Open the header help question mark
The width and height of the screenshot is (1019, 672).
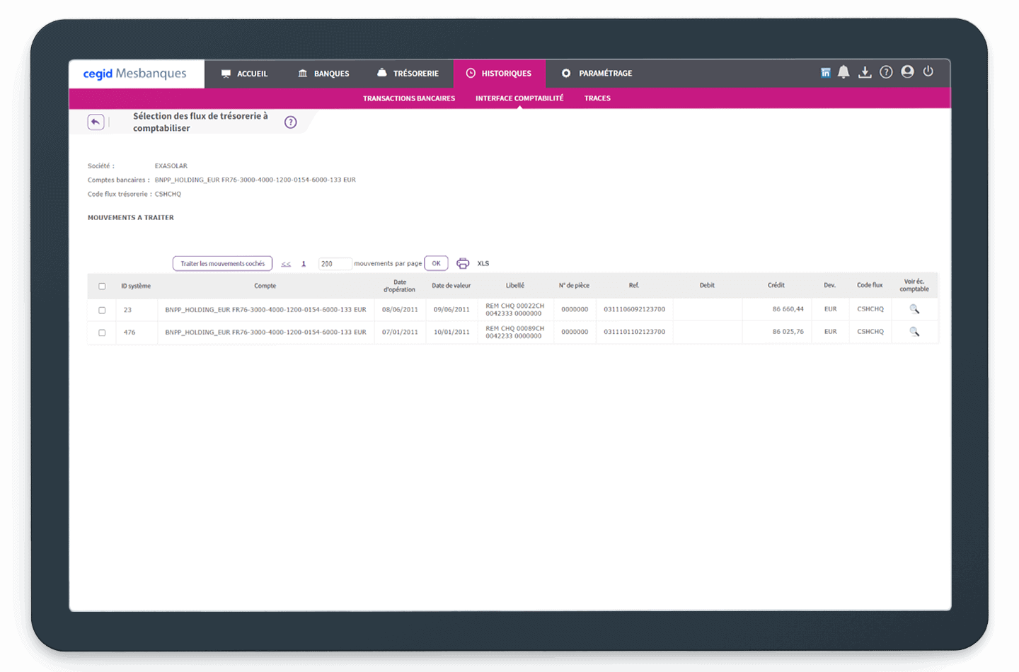(x=886, y=72)
